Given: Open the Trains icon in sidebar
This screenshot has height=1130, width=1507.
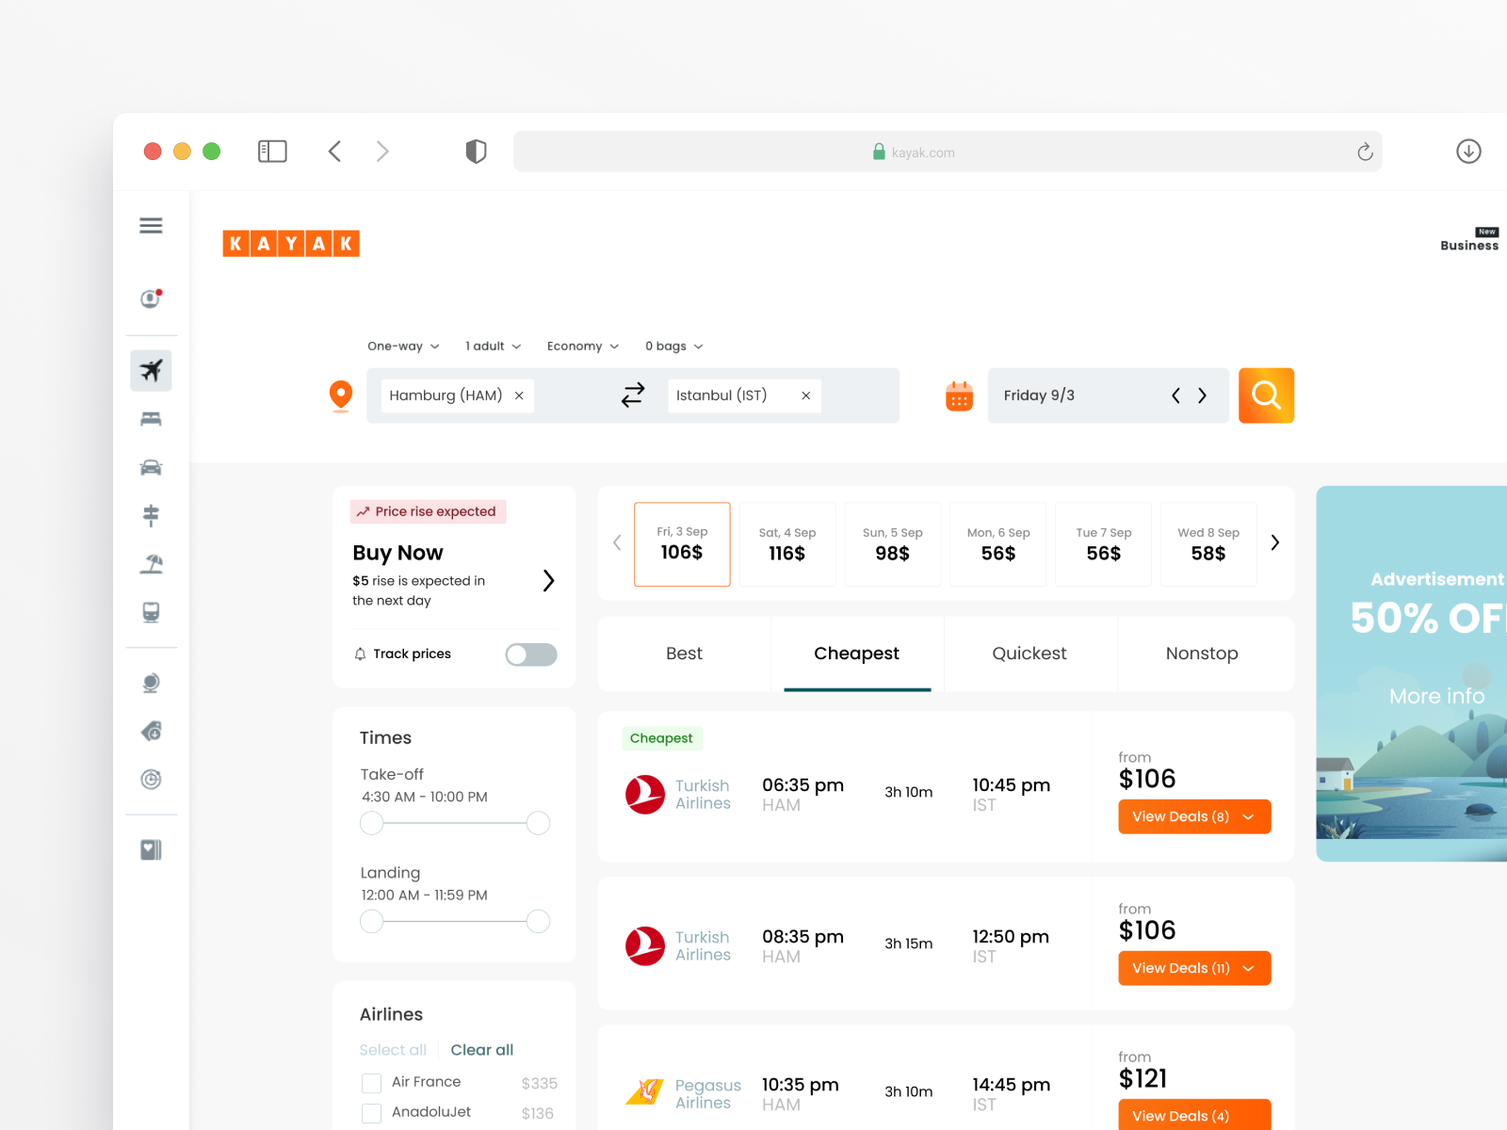Looking at the screenshot, I should coord(151,612).
